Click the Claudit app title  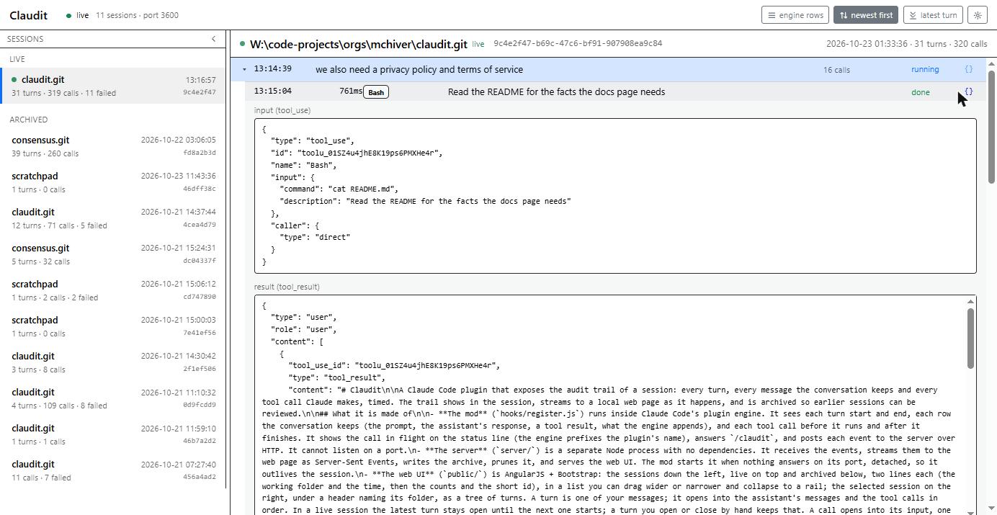[29, 15]
